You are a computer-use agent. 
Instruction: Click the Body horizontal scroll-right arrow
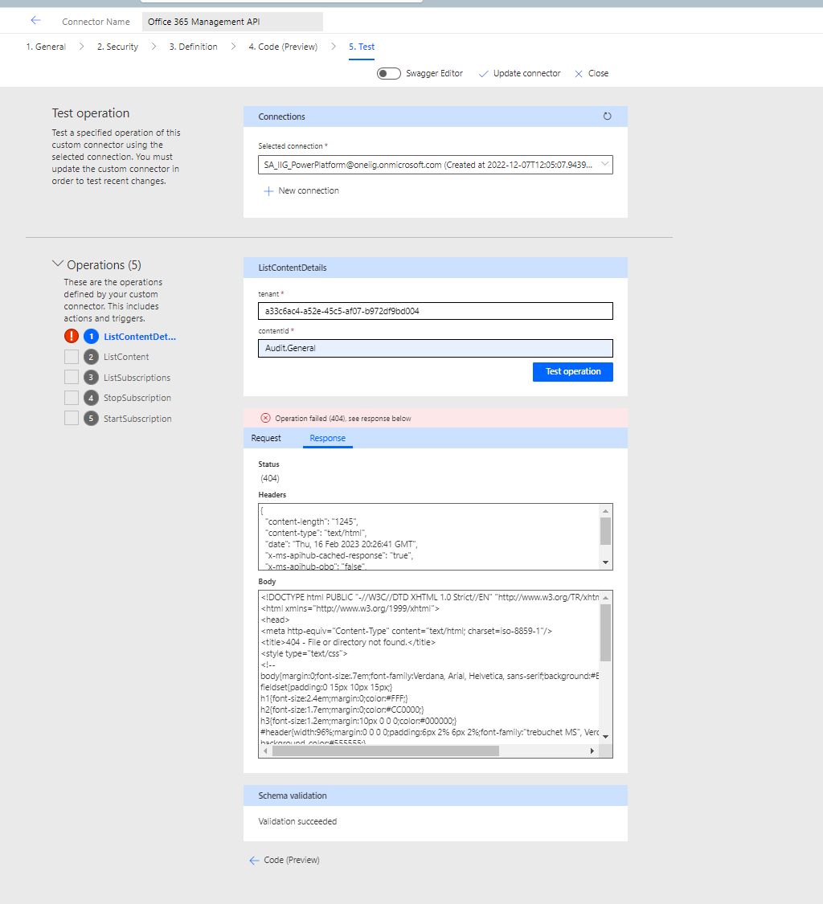point(592,751)
